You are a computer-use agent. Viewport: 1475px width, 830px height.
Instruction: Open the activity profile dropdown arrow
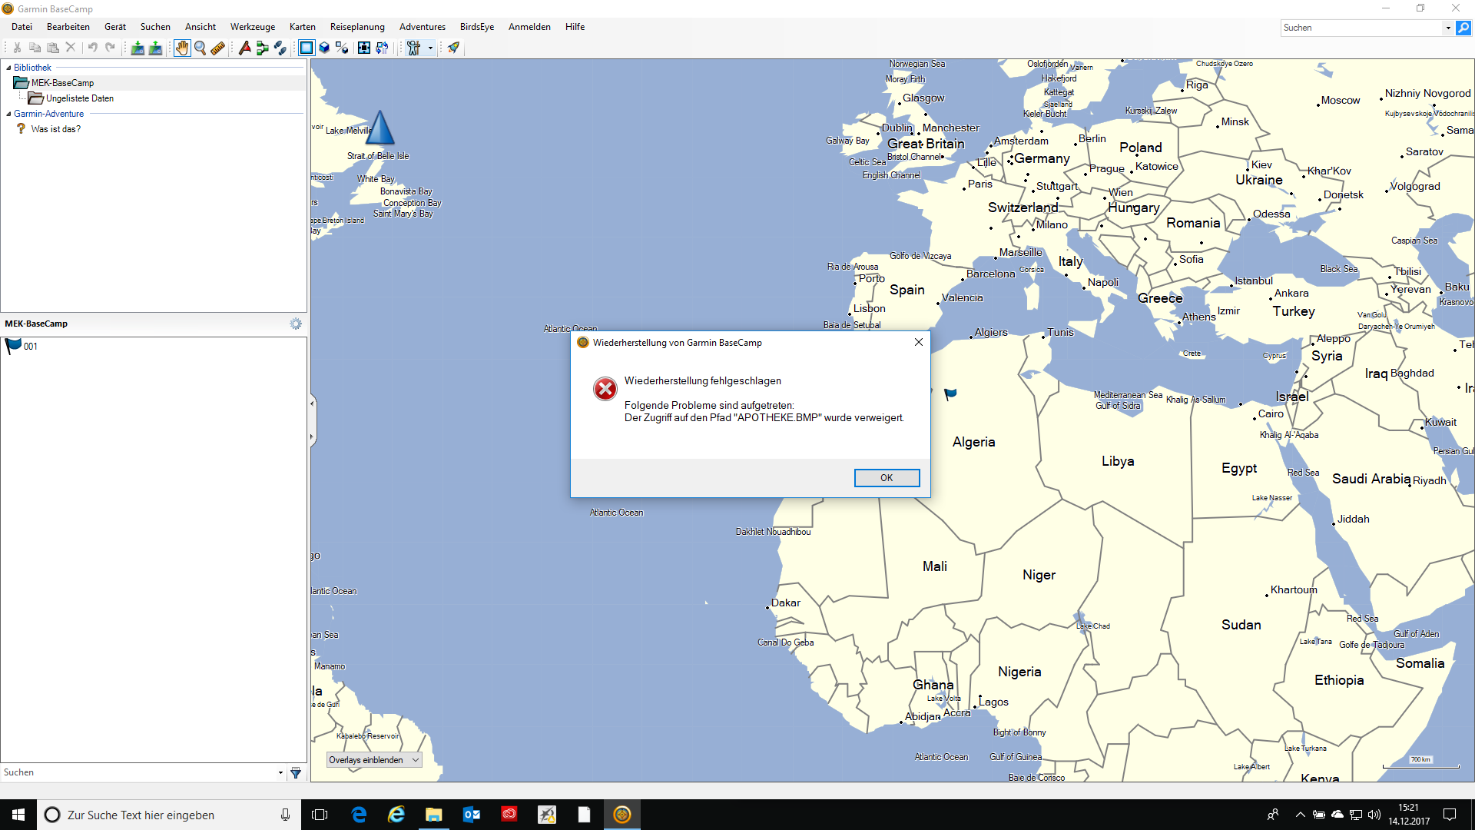pos(430,48)
